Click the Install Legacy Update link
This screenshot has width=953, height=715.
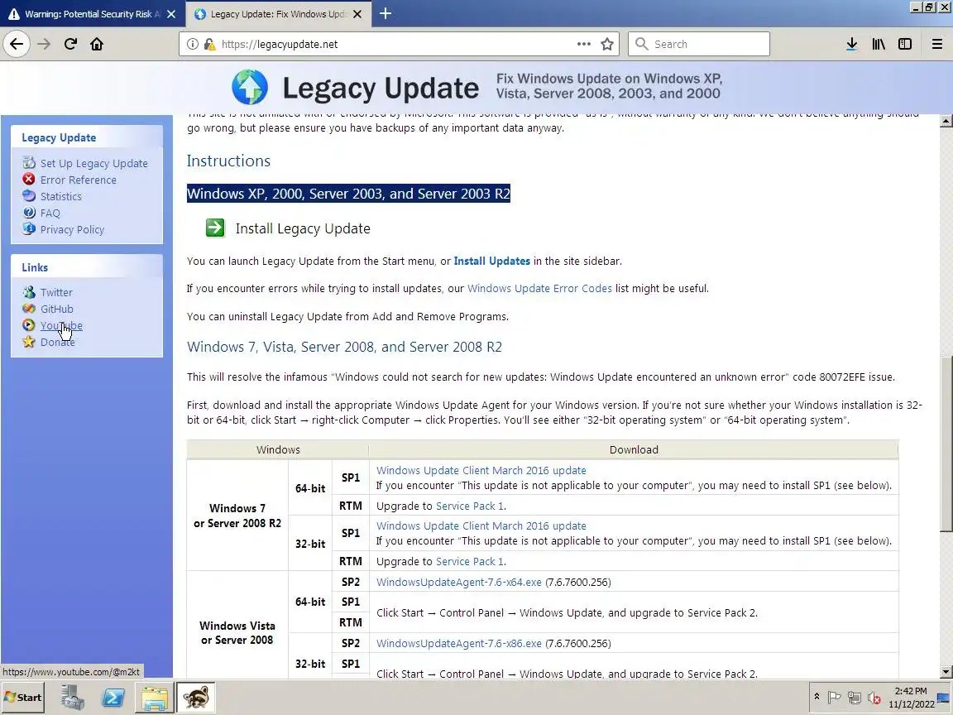303,228
